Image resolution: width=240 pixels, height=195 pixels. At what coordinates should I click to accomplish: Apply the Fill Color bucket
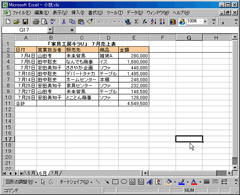pos(169,182)
